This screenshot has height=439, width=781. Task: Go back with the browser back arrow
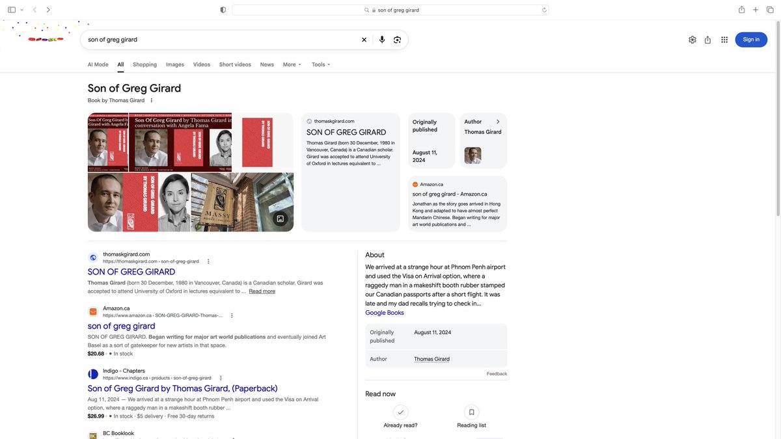pos(34,10)
